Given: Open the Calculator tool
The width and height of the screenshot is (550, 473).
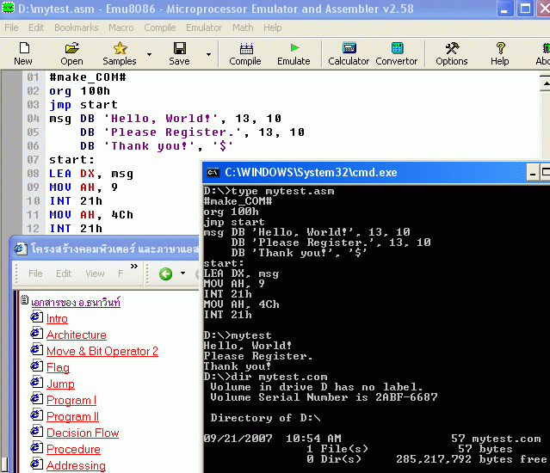Looking at the screenshot, I should tap(349, 53).
